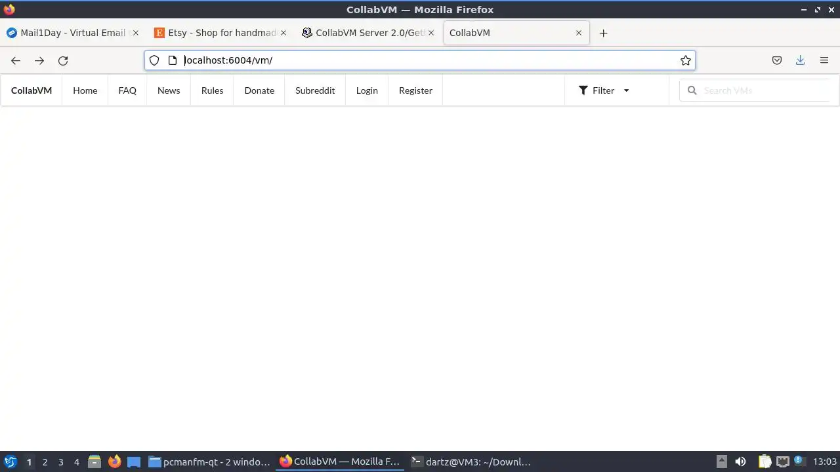Expand the Filter dropdown
Viewport: 840px width, 472px height.
tap(604, 90)
